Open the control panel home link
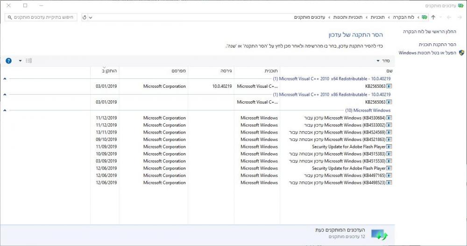Viewport: 467px width, 246px height. [x=430, y=31]
